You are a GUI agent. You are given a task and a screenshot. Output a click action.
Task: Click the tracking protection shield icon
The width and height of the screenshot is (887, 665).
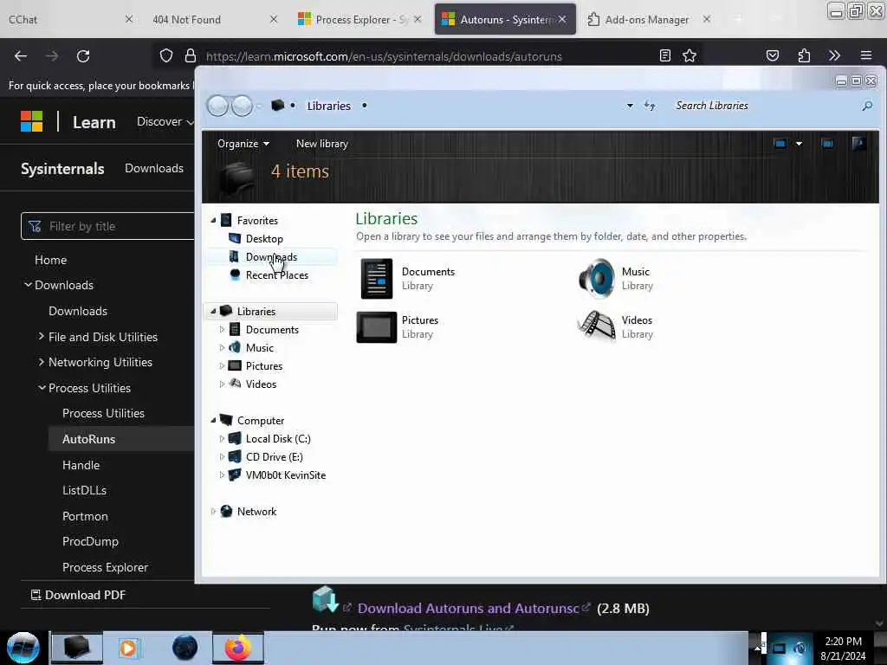(x=165, y=56)
